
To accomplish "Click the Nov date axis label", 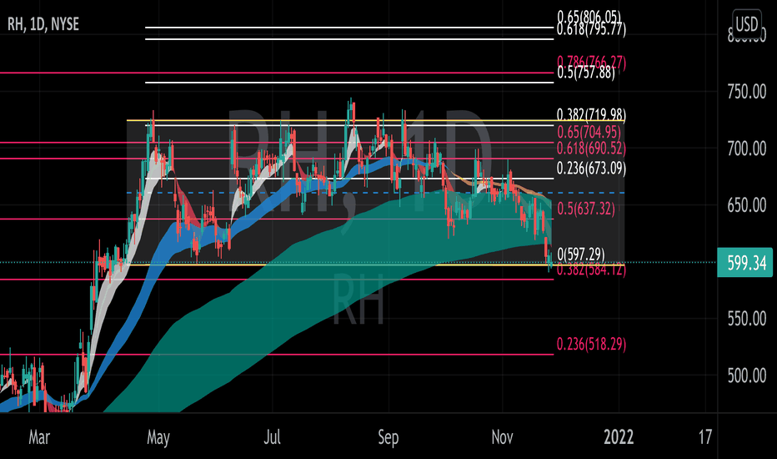I will coord(502,437).
